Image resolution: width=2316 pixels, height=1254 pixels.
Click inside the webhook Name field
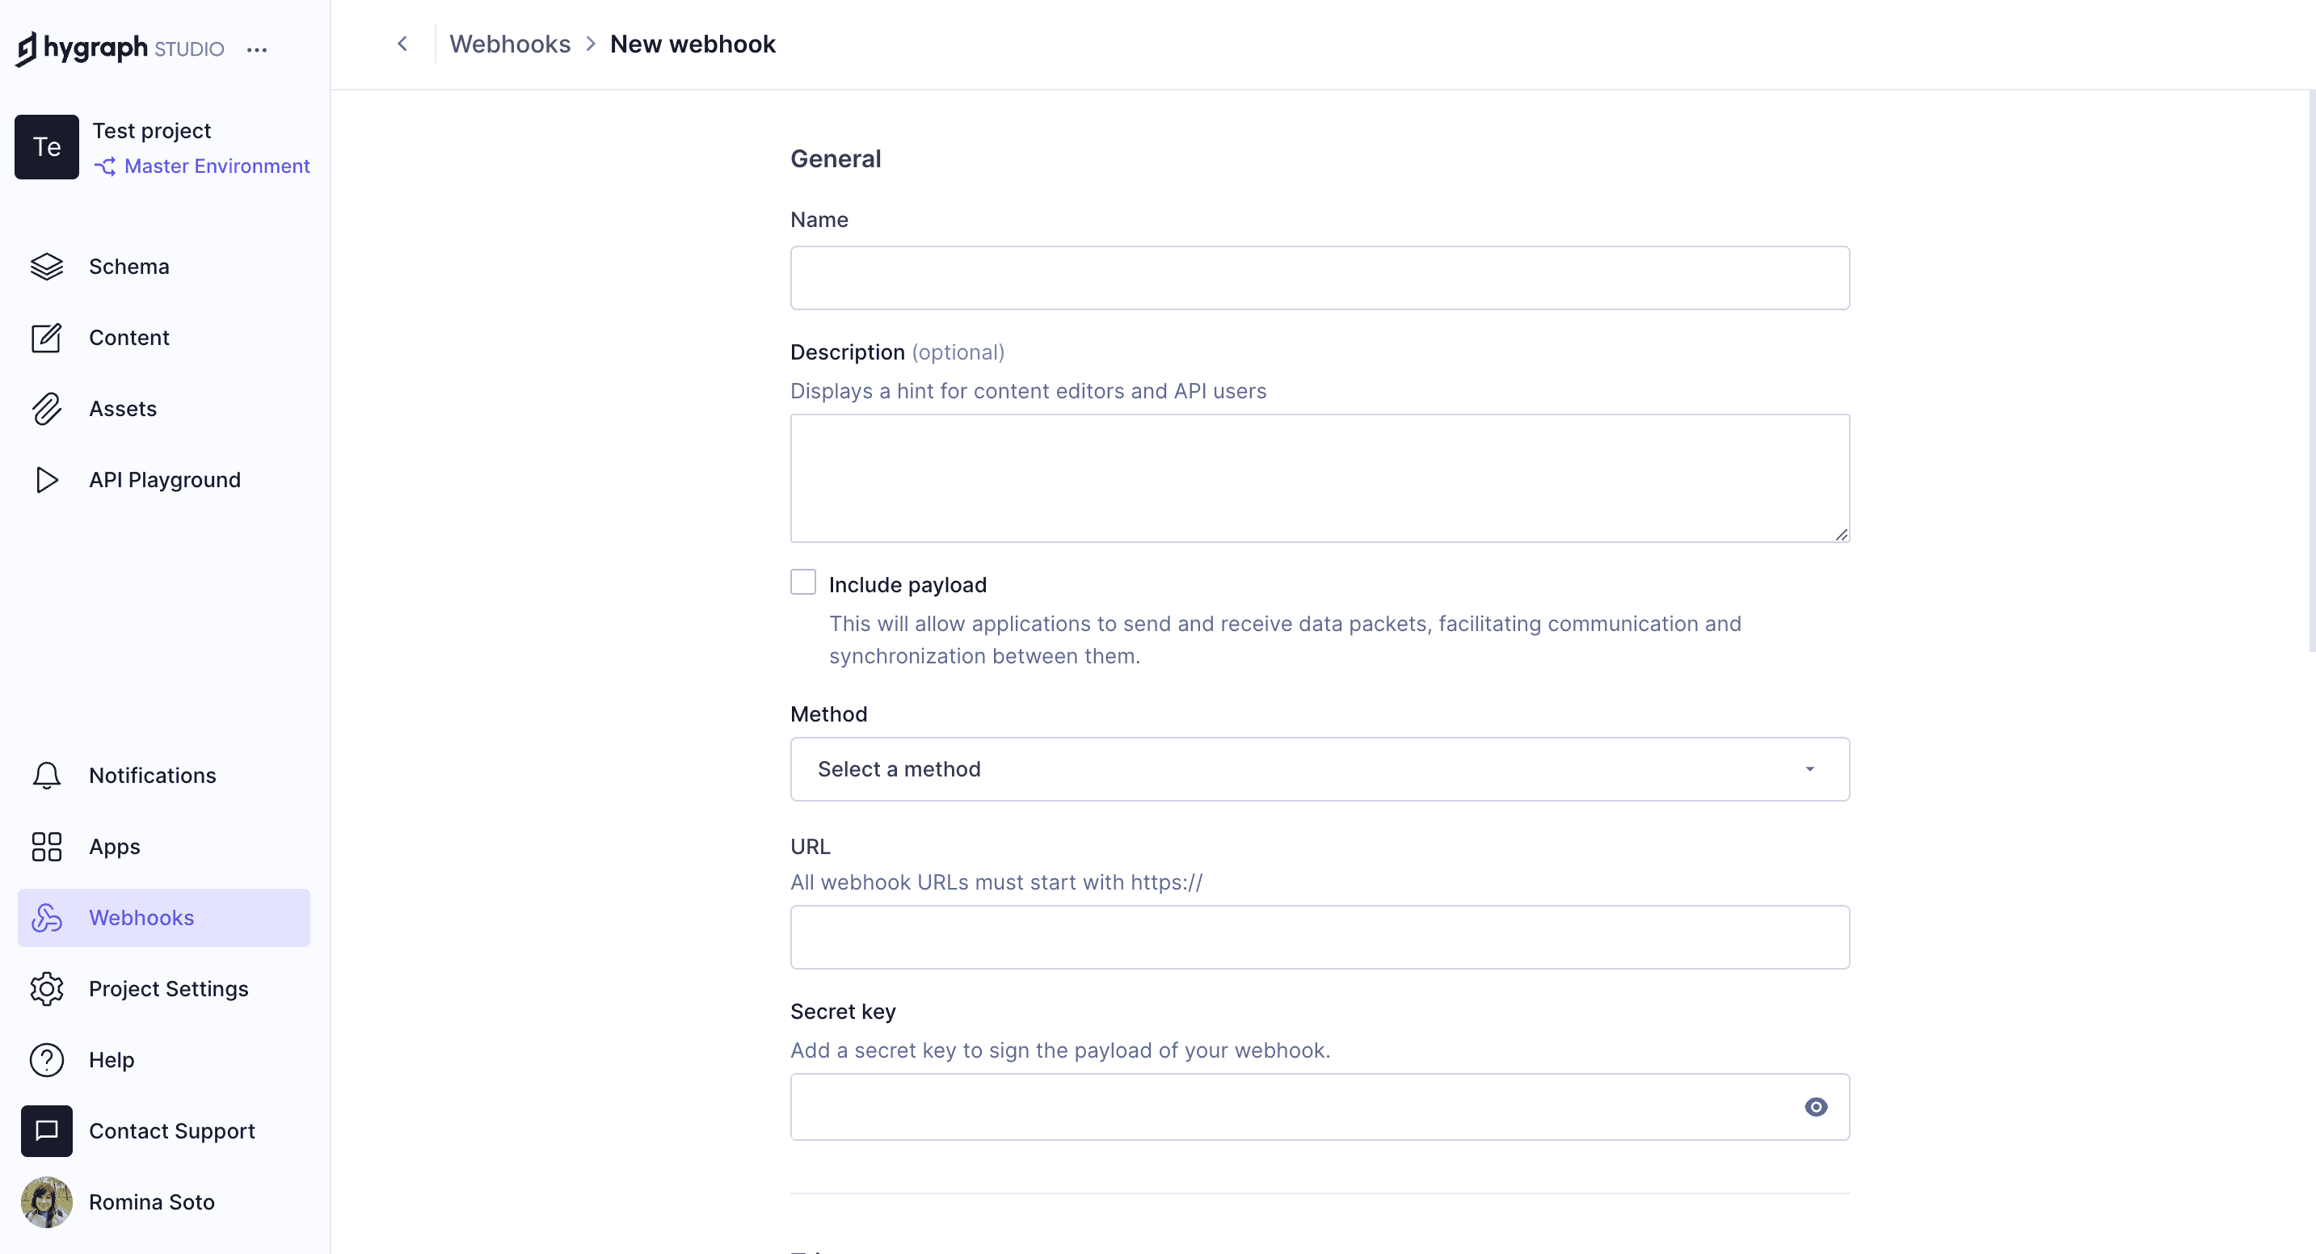(x=1318, y=278)
